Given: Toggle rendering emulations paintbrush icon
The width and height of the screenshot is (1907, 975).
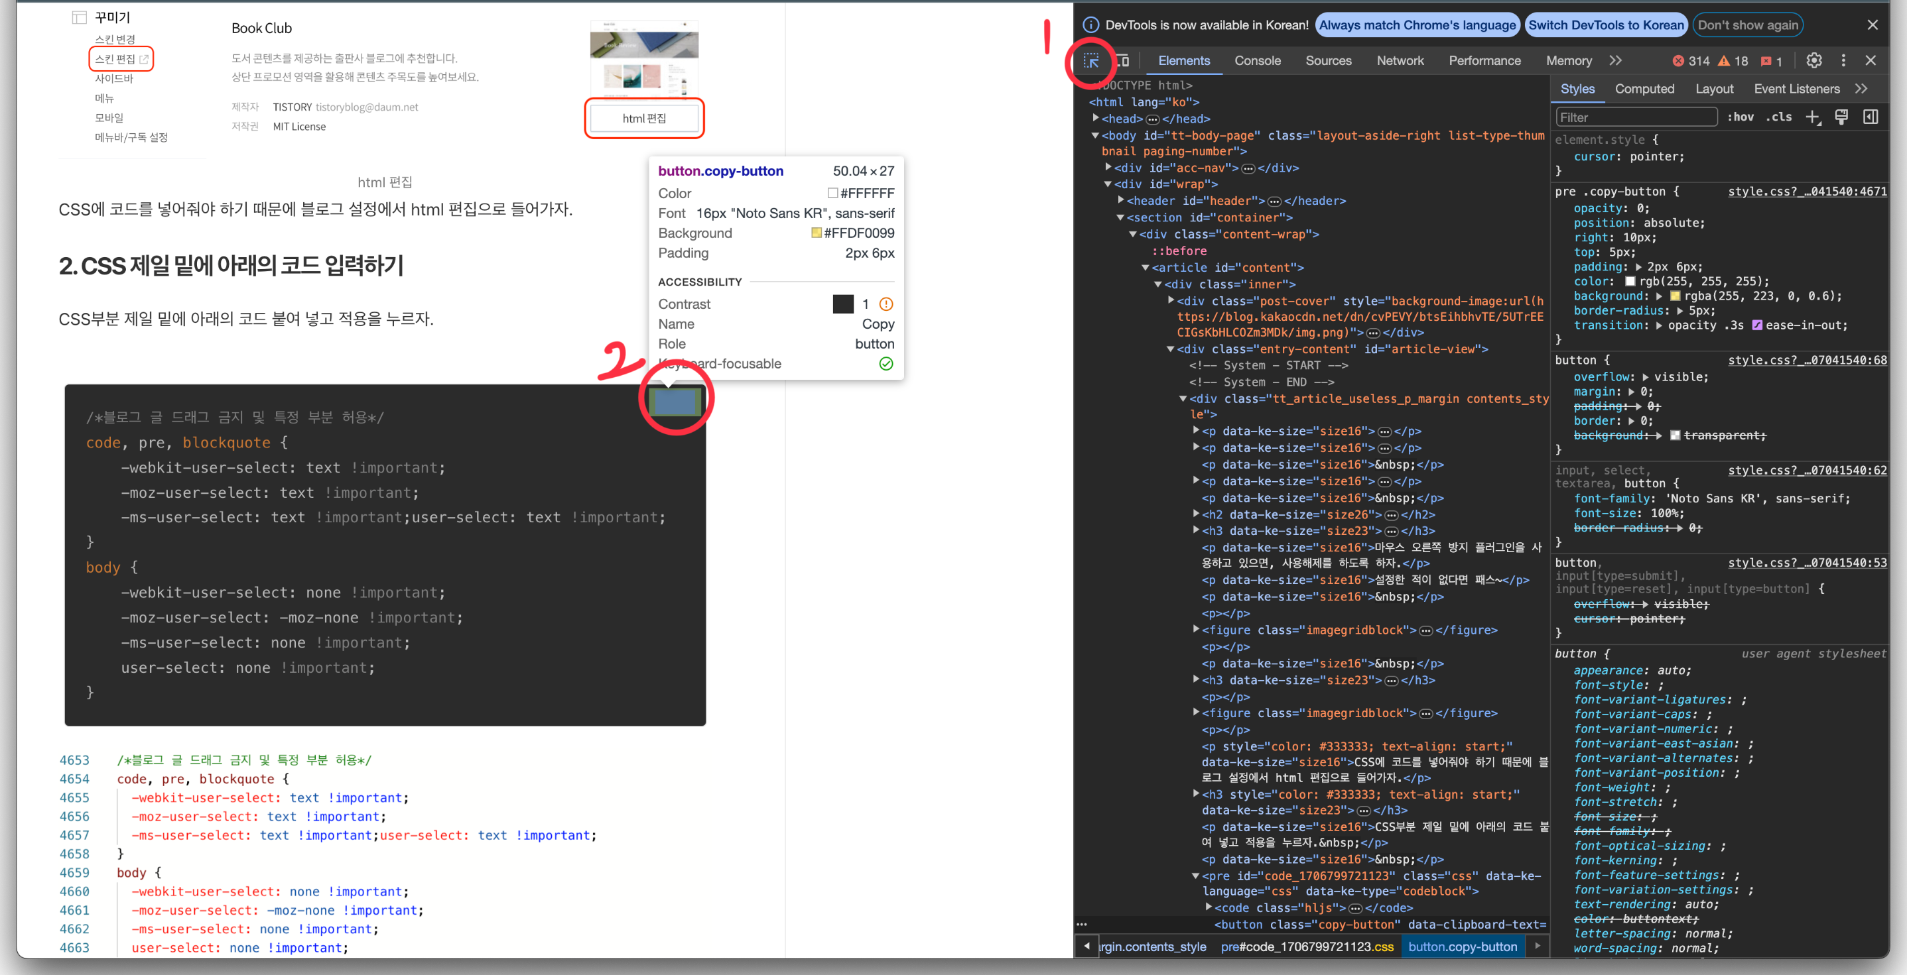Looking at the screenshot, I should 1841,117.
